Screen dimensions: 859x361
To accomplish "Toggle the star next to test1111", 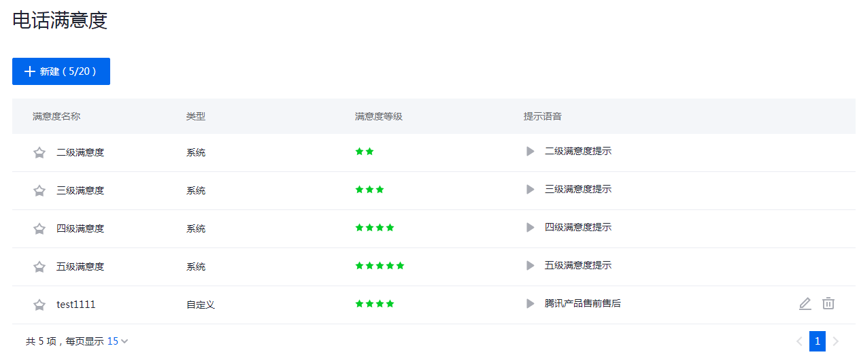I will coord(39,305).
